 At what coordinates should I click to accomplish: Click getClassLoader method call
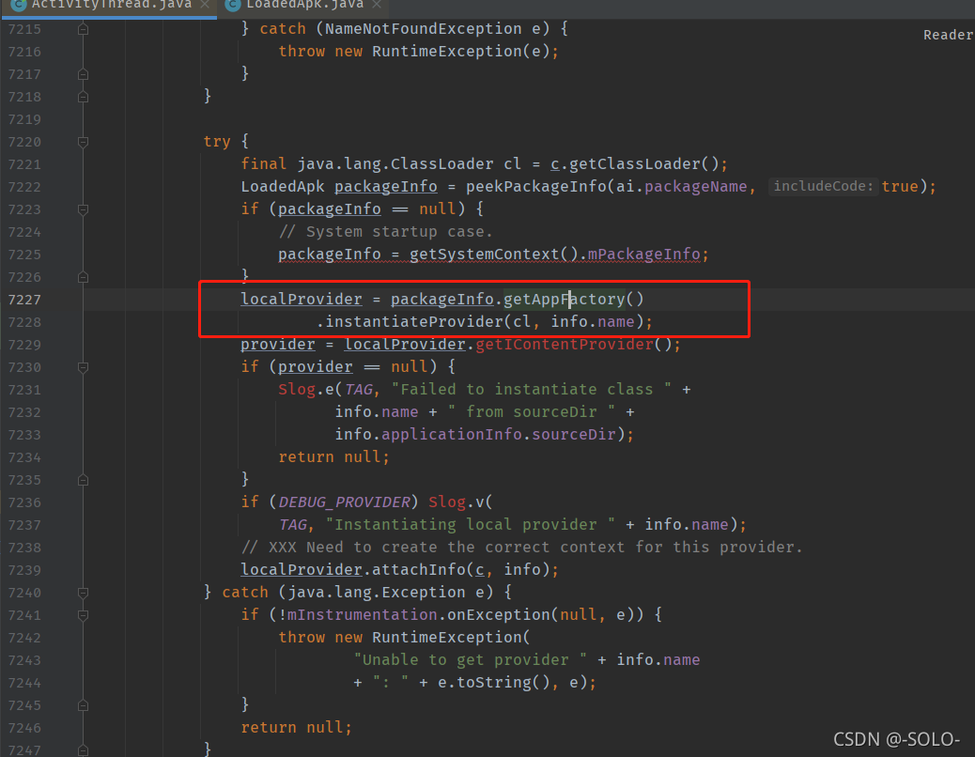[x=635, y=164]
